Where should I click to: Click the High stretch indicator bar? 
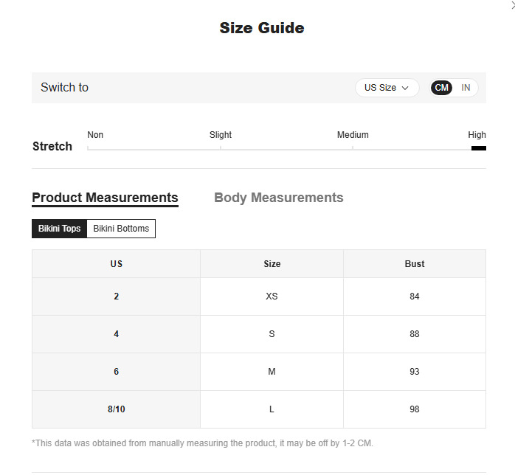pos(478,148)
